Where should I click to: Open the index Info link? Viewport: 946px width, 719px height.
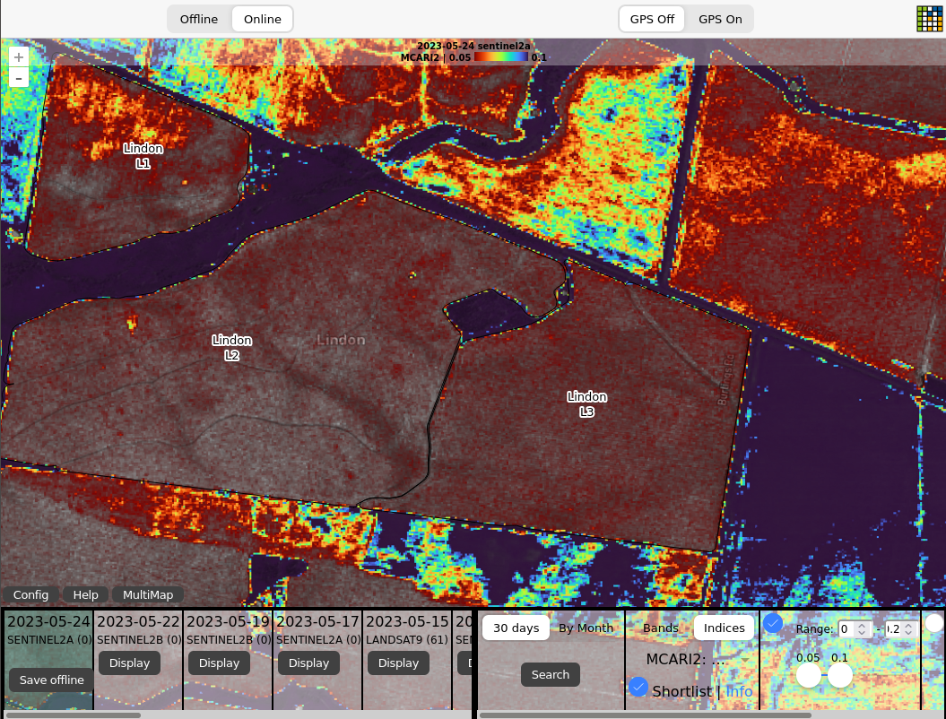coord(739,691)
